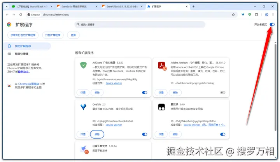Click the chrome://extensions address bar
This screenshot has height=162, width=280.
click(132, 14)
